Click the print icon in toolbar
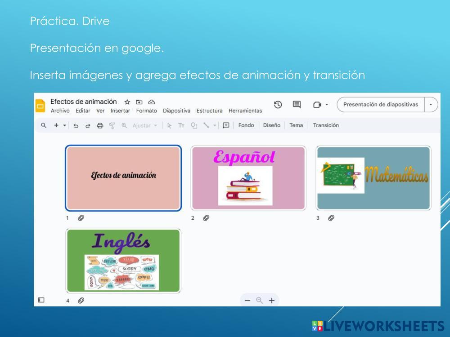 pyautogui.click(x=100, y=126)
